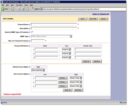Click the Max # of Channel Products field
Screen dimensions: 128x106
pos(38,41)
